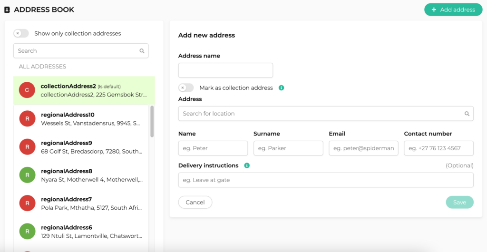Click the 68 Golf St, Bredasdorp address text
The height and width of the screenshot is (252, 487).
92,152
